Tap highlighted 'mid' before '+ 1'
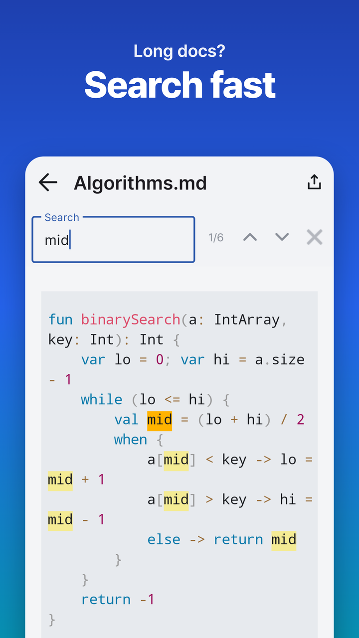The width and height of the screenshot is (359, 638). [60, 479]
